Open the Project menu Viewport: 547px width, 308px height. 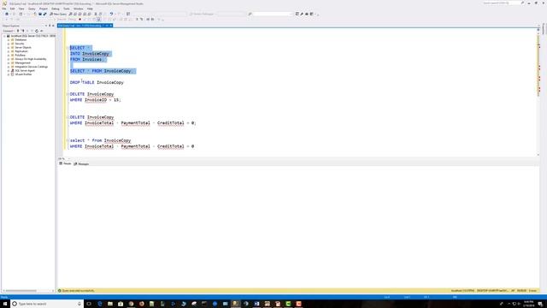44,9
